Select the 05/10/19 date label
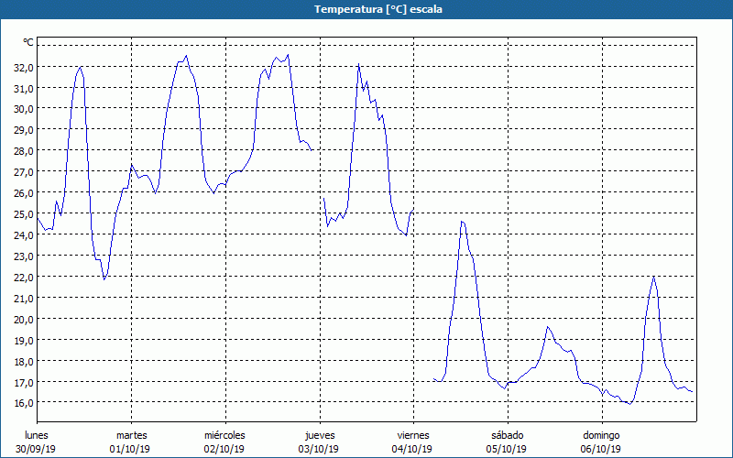 point(507,449)
